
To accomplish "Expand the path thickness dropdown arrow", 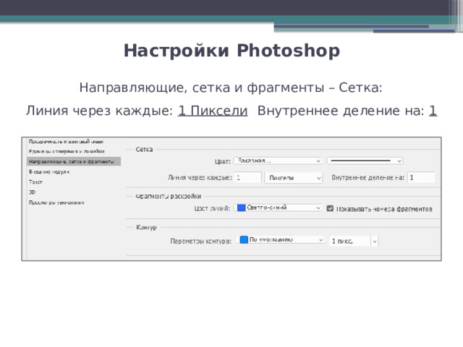I will [x=375, y=241].
